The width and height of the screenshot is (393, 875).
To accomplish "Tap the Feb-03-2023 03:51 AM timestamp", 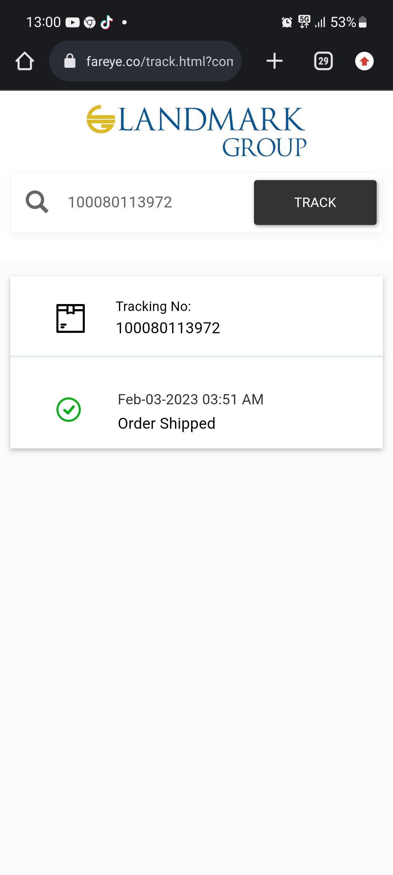I will 191,400.
